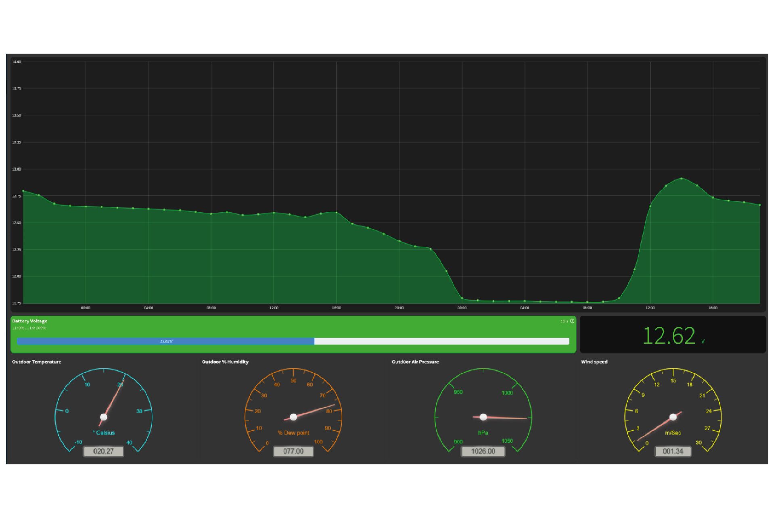
Task: Click the 14.00 y-axis label
Action: pos(16,62)
